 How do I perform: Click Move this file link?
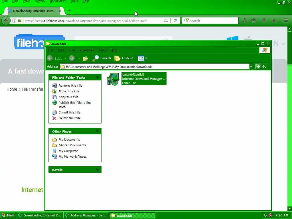[69, 91]
